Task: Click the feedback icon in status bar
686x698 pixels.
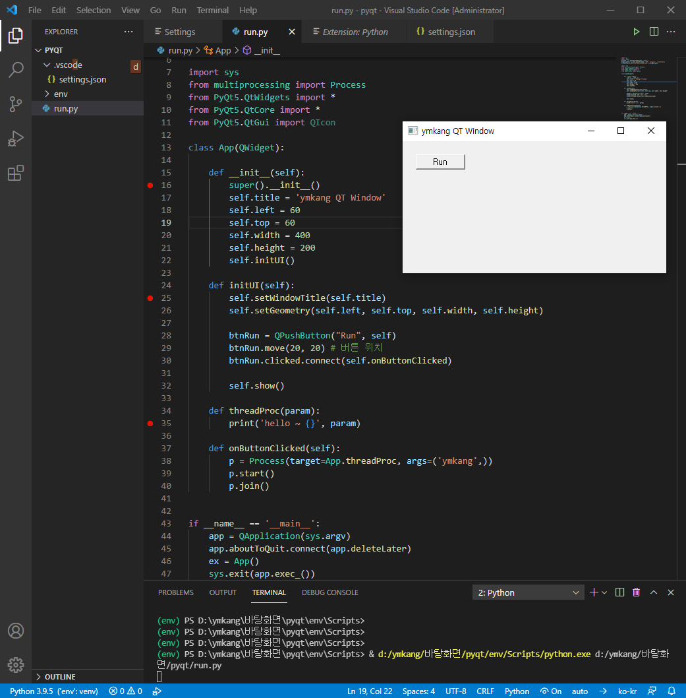Action: pyautogui.click(x=652, y=691)
